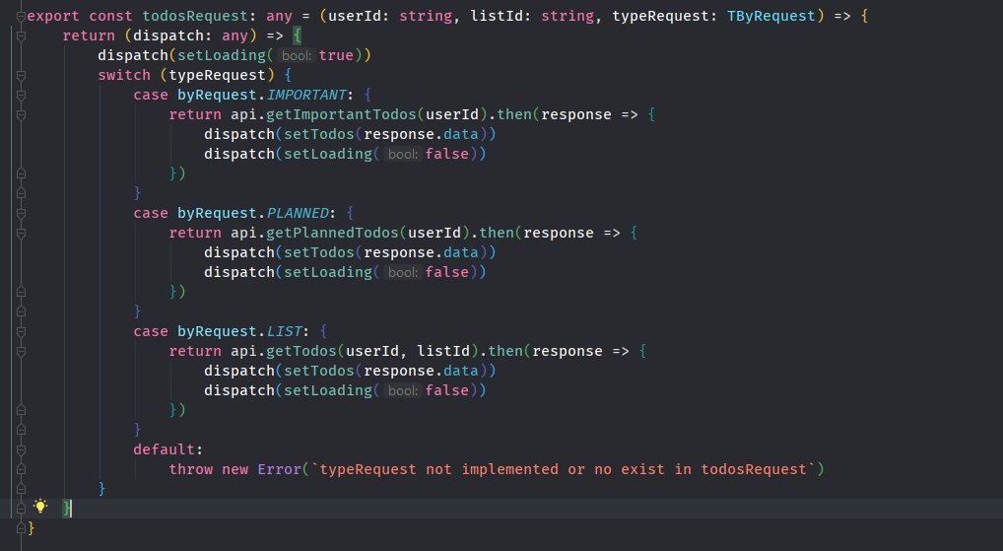Click the 'true' literal in setLoading

(336, 55)
